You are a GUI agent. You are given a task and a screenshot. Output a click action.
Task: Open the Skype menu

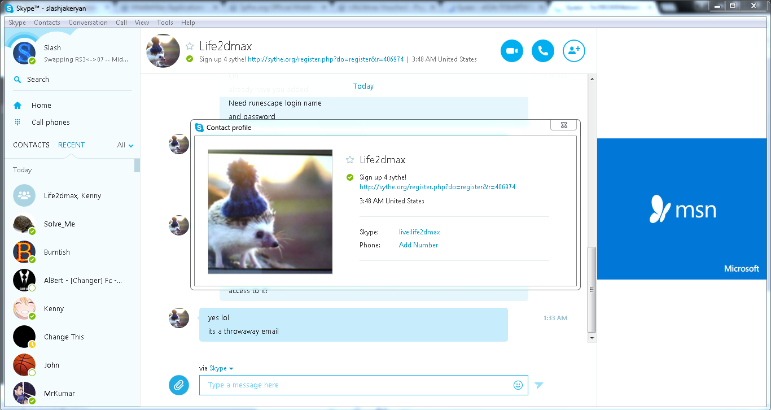pyautogui.click(x=17, y=23)
